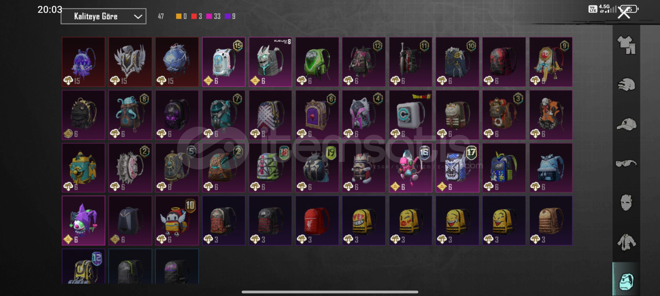Select the highlighted backpack category icon
Viewport: 660px width, 296px height.
click(626, 281)
